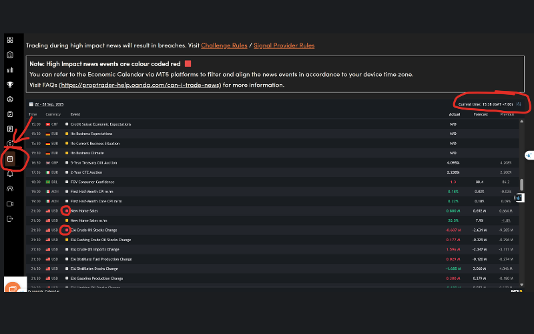The width and height of the screenshot is (534, 334).
Task: Select the Economic Calendar sidebar icon
Action: click(10, 159)
